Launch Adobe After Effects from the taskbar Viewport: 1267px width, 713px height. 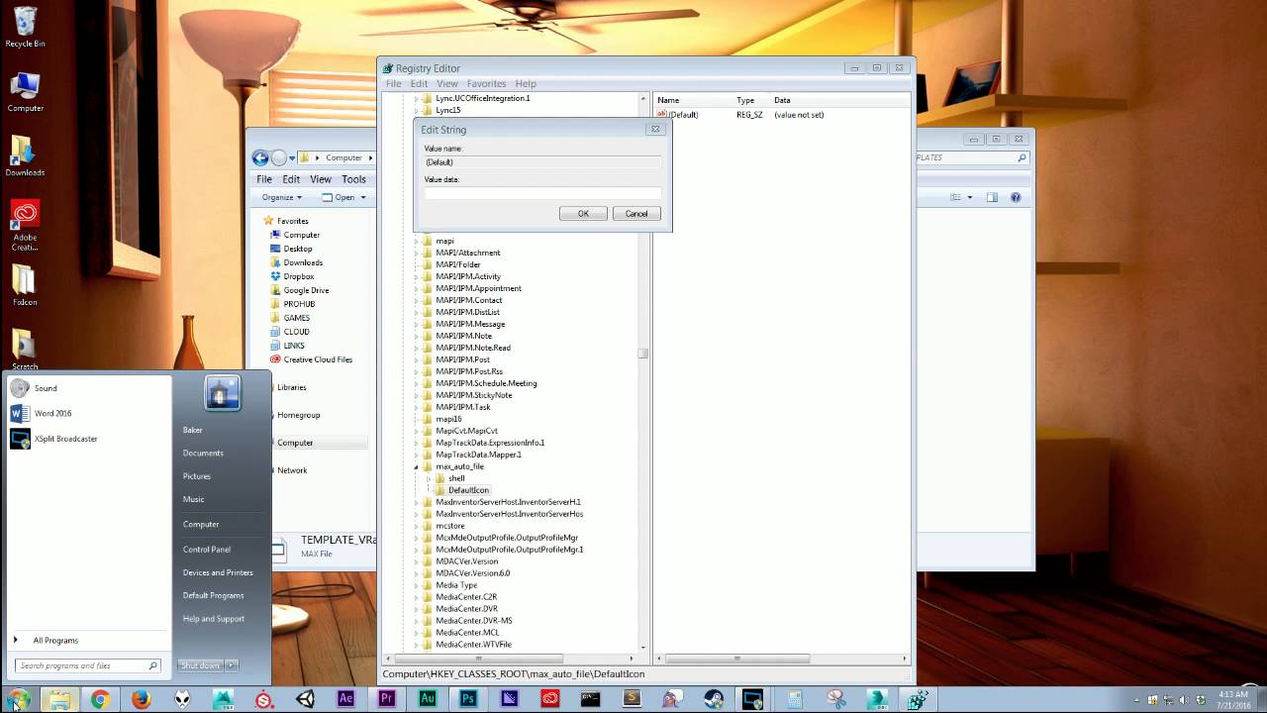346,700
